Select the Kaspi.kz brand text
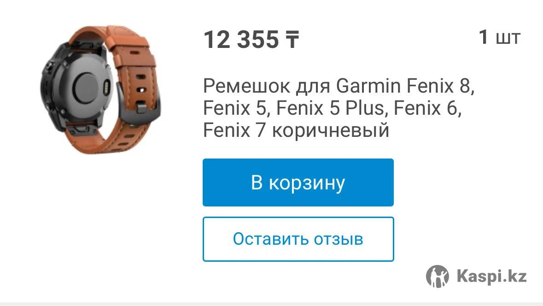This screenshot has height=306, width=543. coord(492,276)
